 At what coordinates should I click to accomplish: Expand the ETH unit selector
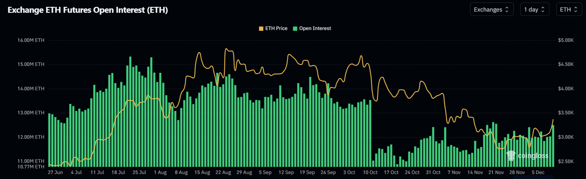[569, 10]
